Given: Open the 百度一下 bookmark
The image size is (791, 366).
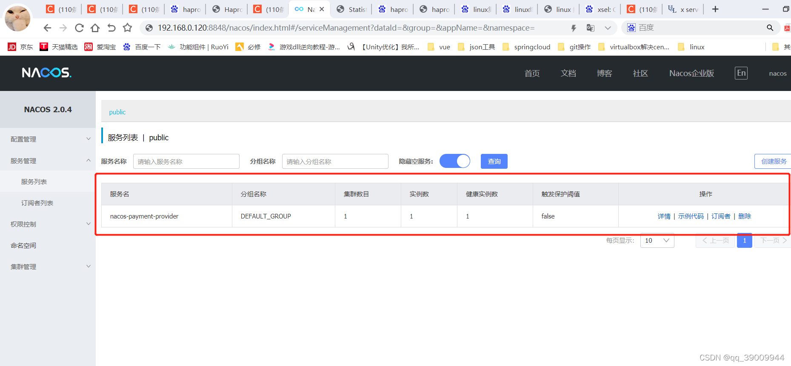Looking at the screenshot, I should pyautogui.click(x=141, y=47).
